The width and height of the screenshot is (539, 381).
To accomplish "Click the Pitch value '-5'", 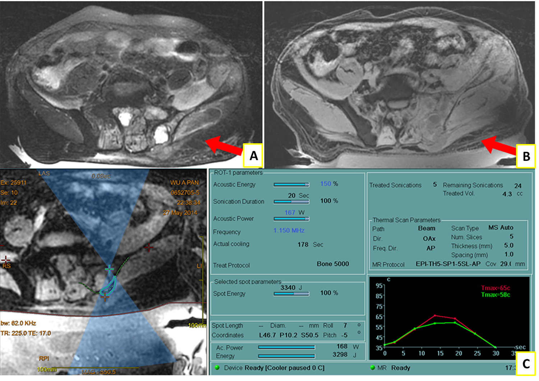I will 344,335.
